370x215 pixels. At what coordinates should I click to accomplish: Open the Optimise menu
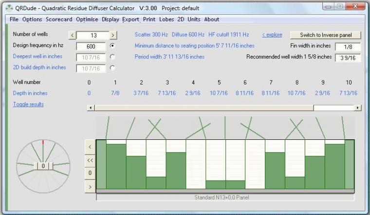[x=87, y=19]
